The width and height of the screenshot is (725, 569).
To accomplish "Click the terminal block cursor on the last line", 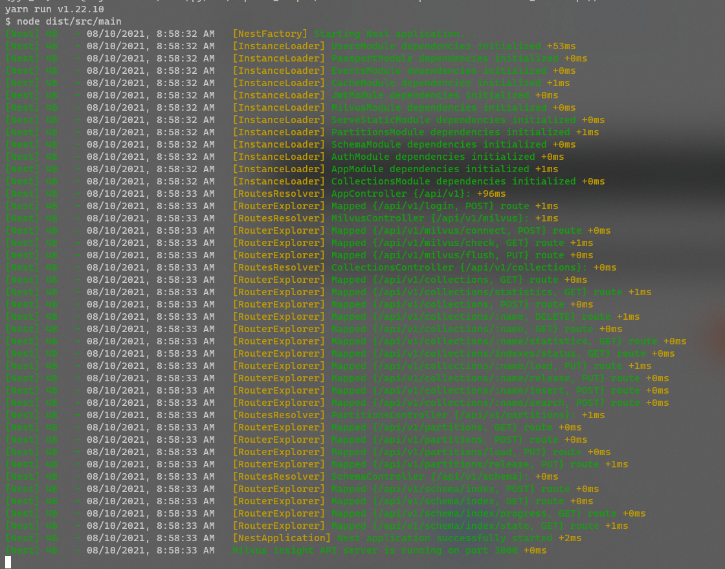I will [8, 562].
